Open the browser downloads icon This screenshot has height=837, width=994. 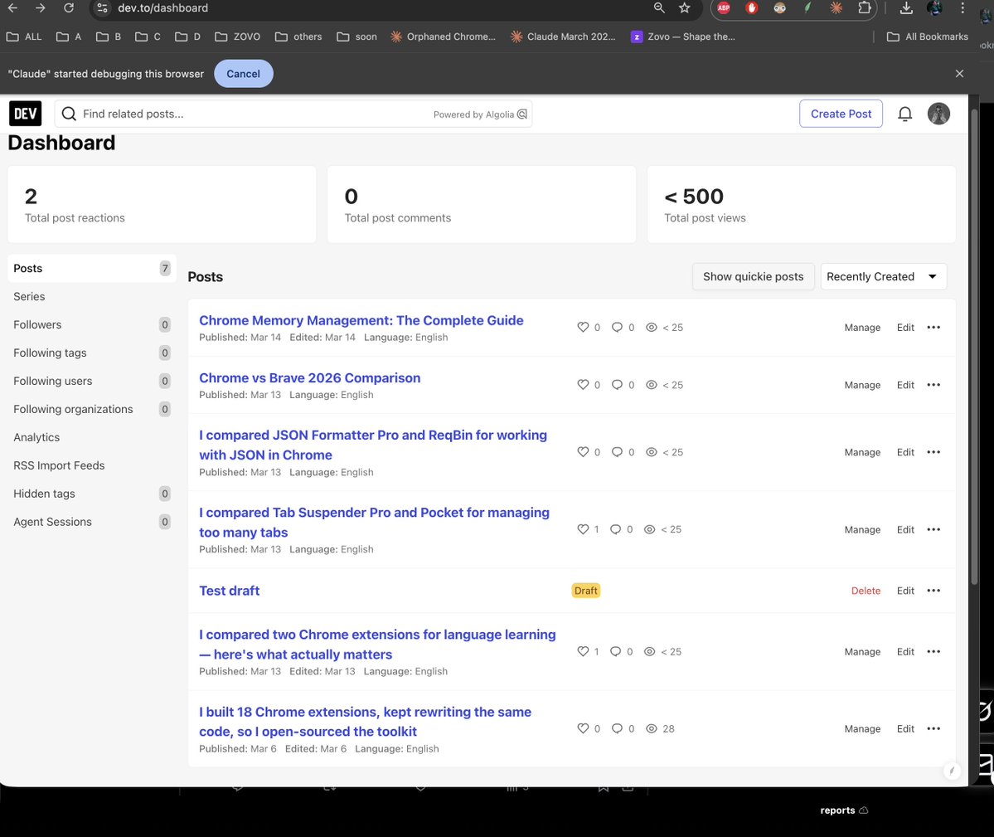coord(906,7)
